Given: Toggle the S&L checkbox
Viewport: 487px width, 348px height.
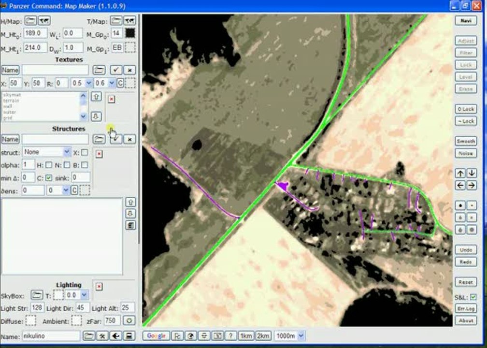Looking at the screenshot, I should (473, 297).
